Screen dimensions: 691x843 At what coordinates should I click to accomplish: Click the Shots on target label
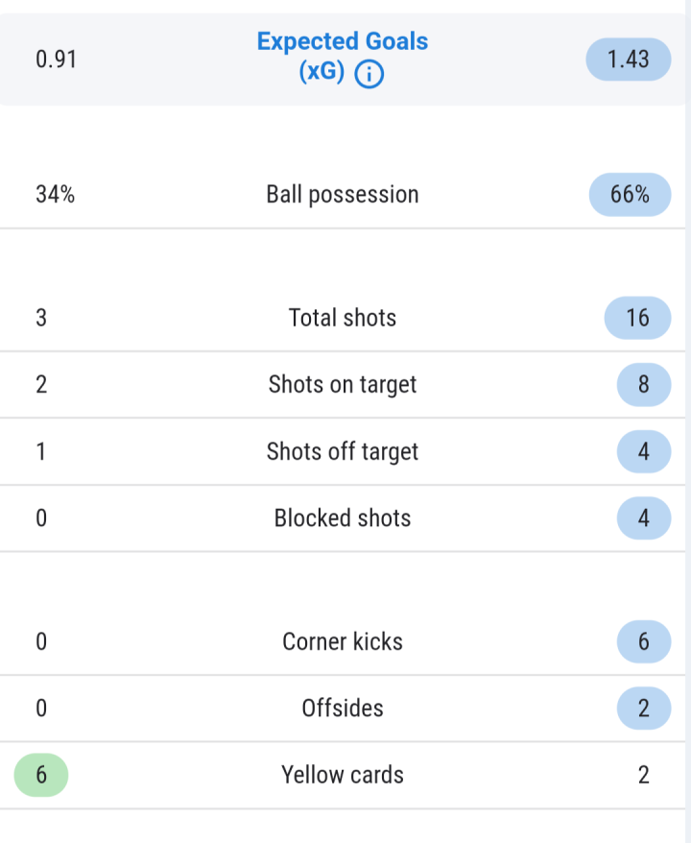tap(343, 385)
